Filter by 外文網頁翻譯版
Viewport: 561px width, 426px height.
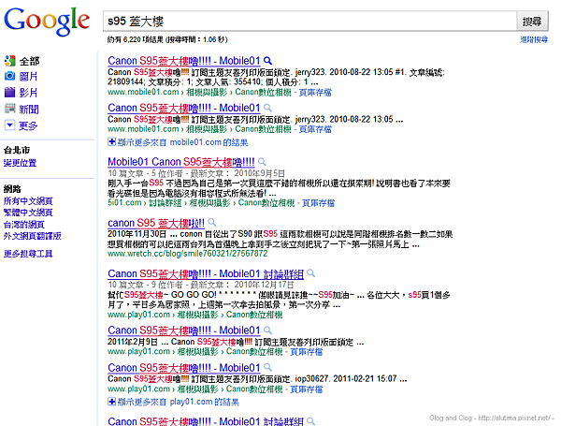click(32, 236)
